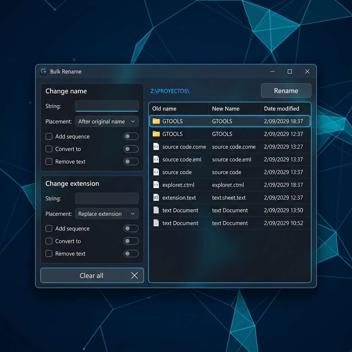Click the Rename button
This screenshot has width=352, height=352.
coord(286,91)
